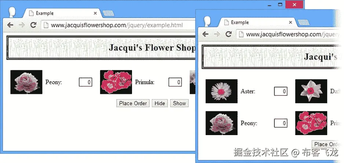Reload the page in the left browser window

[33, 25]
